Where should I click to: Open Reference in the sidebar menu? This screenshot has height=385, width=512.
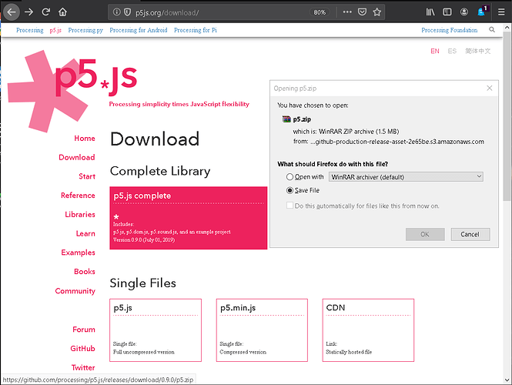point(78,196)
